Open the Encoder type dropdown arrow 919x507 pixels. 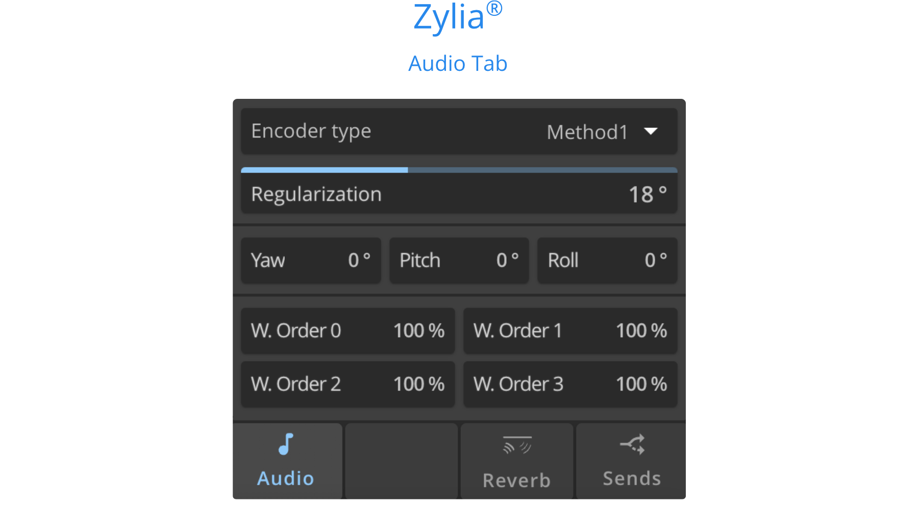pos(651,131)
